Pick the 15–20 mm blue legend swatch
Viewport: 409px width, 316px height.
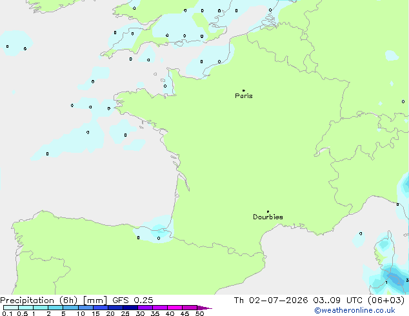coord(101,308)
